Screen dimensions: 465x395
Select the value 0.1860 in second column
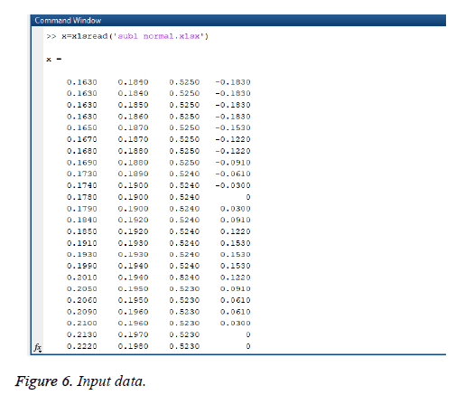coord(133,117)
